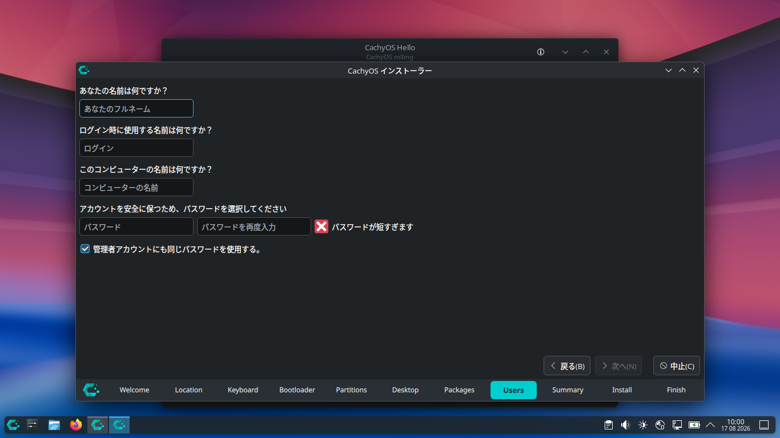780x438 pixels.
Task: Go to the Bootloader step
Action: (297, 390)
